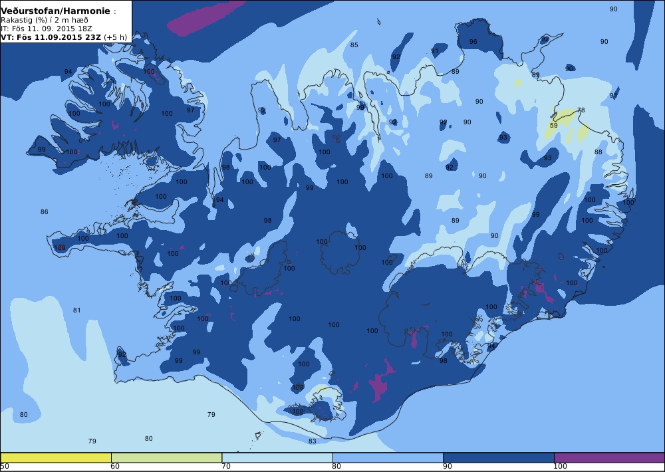Select the 'VT: Fös 11.09.2015 23Z (+5 h)' line
This screenshot has height=472, width=665.
[x=64, y=37]
